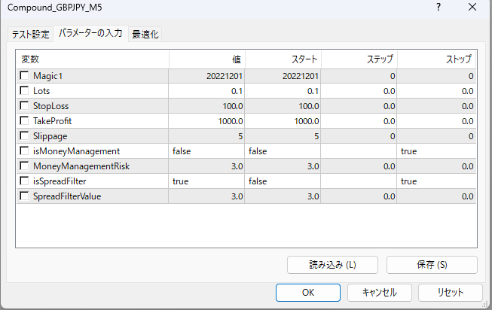Click the 変数 column header
The image size is (492, 310).
pos(92,59)
